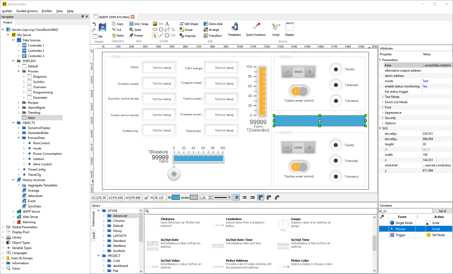Open the Templates tool

[x=234, y=29]
